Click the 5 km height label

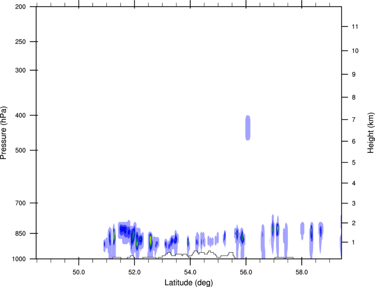point(353,163)
